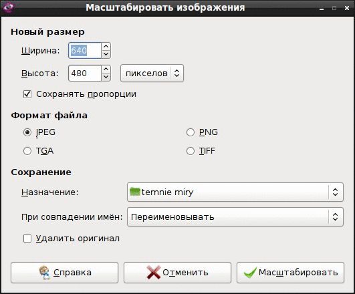Open the пикселов units dropdown
The image size is (355, 294).
152,73
